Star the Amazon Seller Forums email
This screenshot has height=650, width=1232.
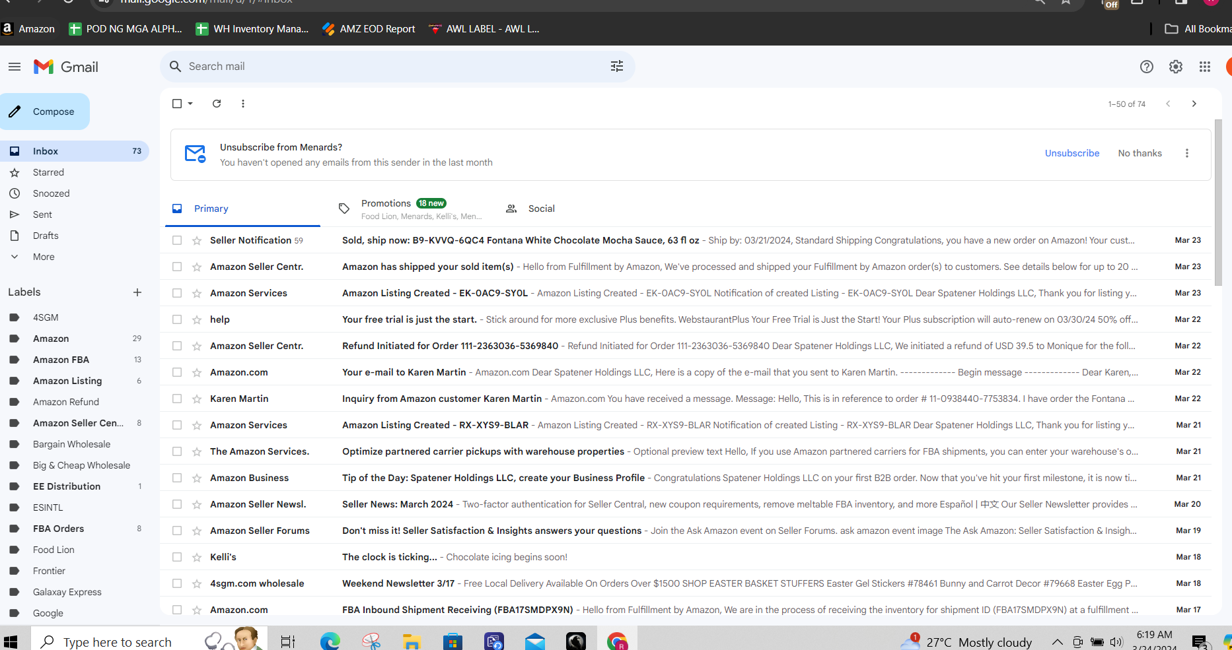click(197, 531)
